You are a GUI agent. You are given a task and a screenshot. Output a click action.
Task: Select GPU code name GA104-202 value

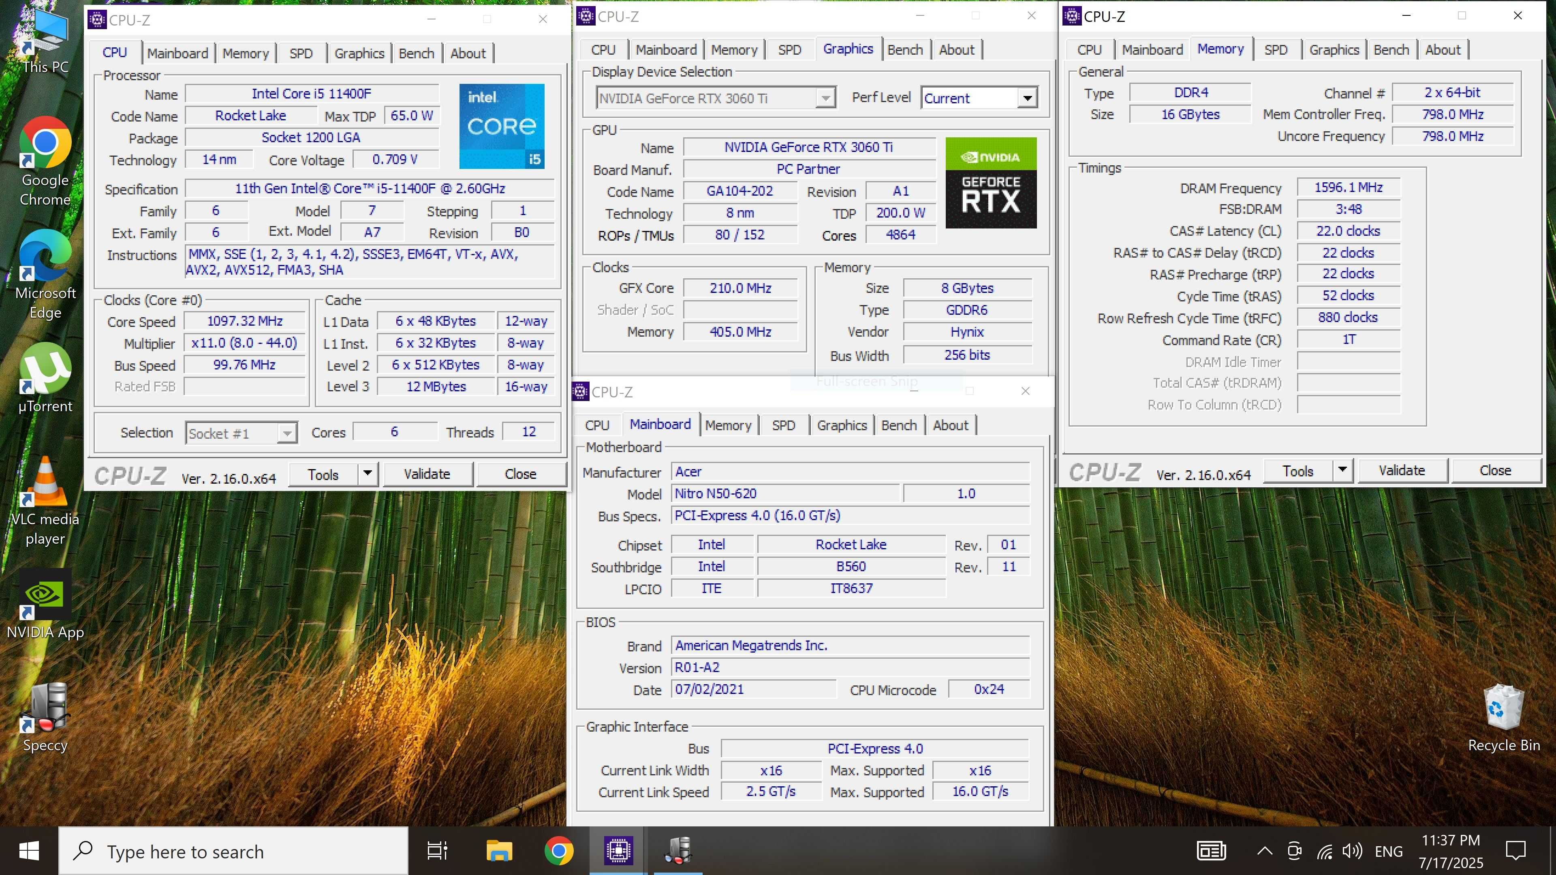click(x=740, y=191)
